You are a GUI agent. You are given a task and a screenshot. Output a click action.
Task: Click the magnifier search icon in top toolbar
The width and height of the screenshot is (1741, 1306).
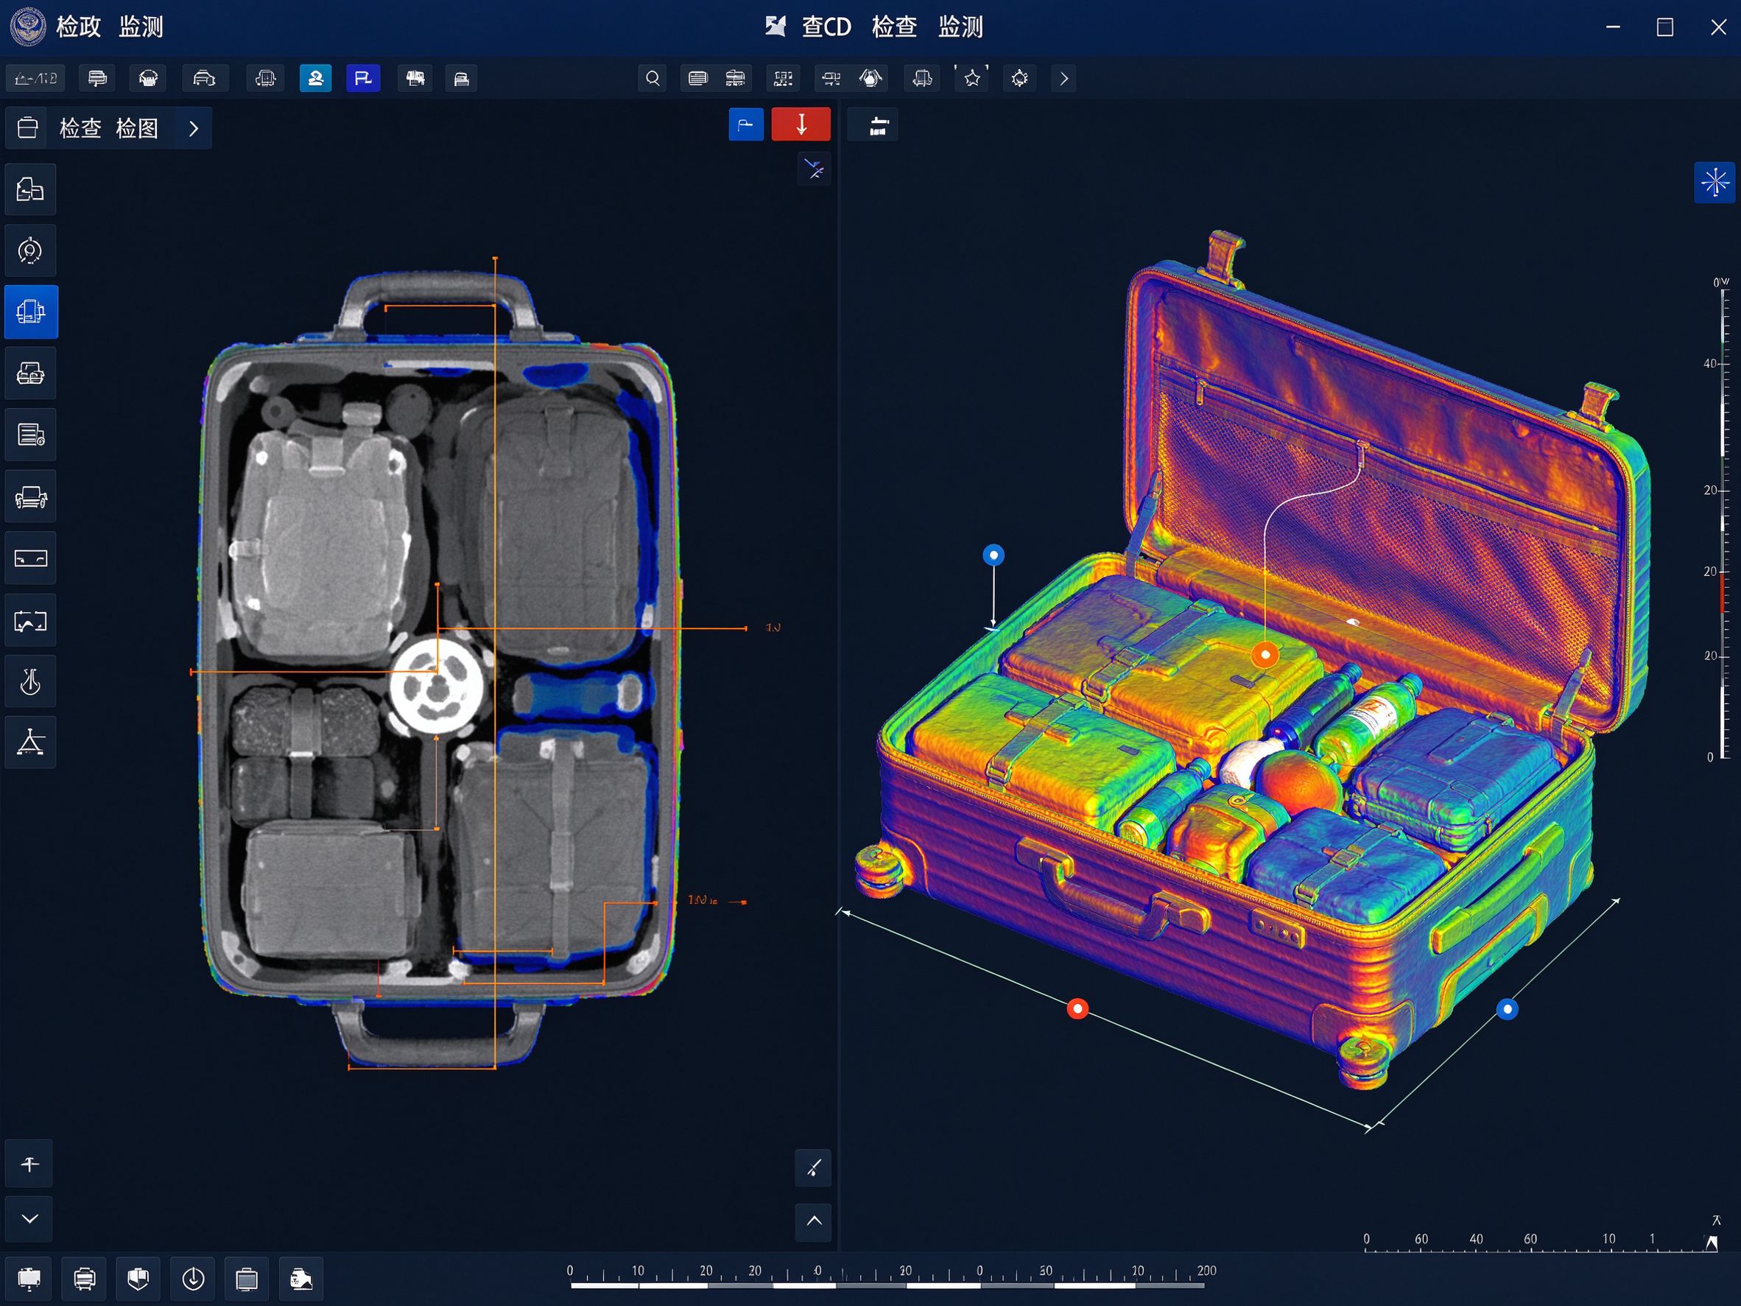[653, 78]
